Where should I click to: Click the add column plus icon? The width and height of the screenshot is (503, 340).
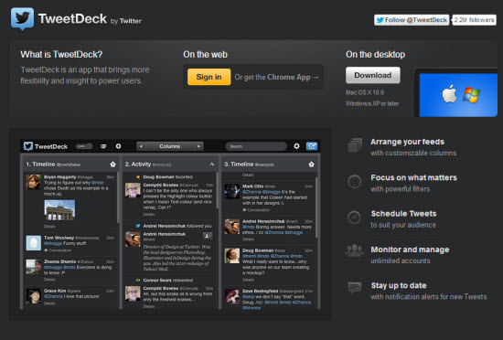(x=118, y=146)
